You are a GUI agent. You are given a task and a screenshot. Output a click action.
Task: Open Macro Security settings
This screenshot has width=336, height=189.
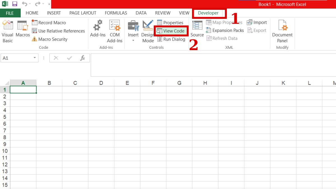tap(50, 39)
